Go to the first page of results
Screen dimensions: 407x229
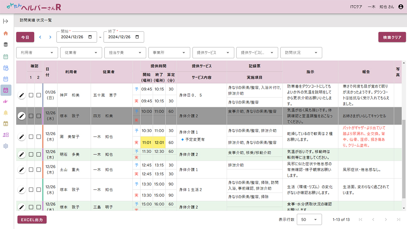click(x=360, y=220)
